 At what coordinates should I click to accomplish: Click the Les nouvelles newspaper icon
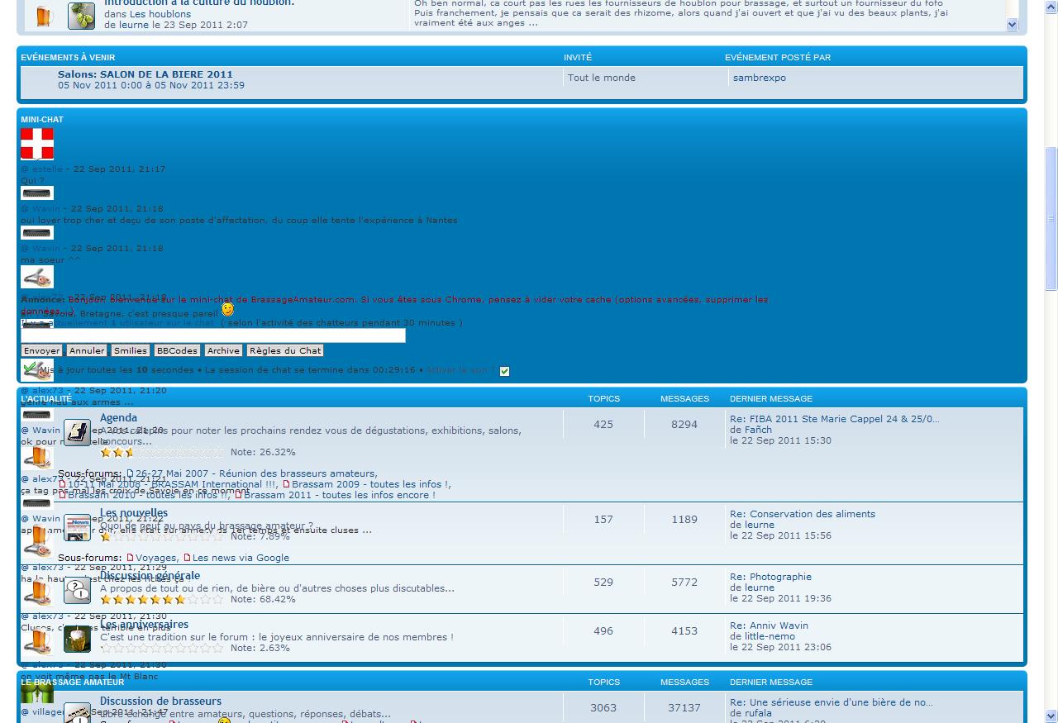pyautogui.click(x=78, y=527)
